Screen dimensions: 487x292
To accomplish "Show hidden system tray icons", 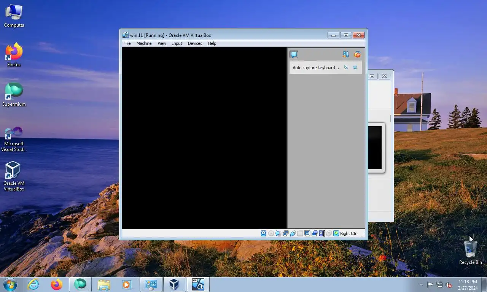I will (x=421, y=285).
